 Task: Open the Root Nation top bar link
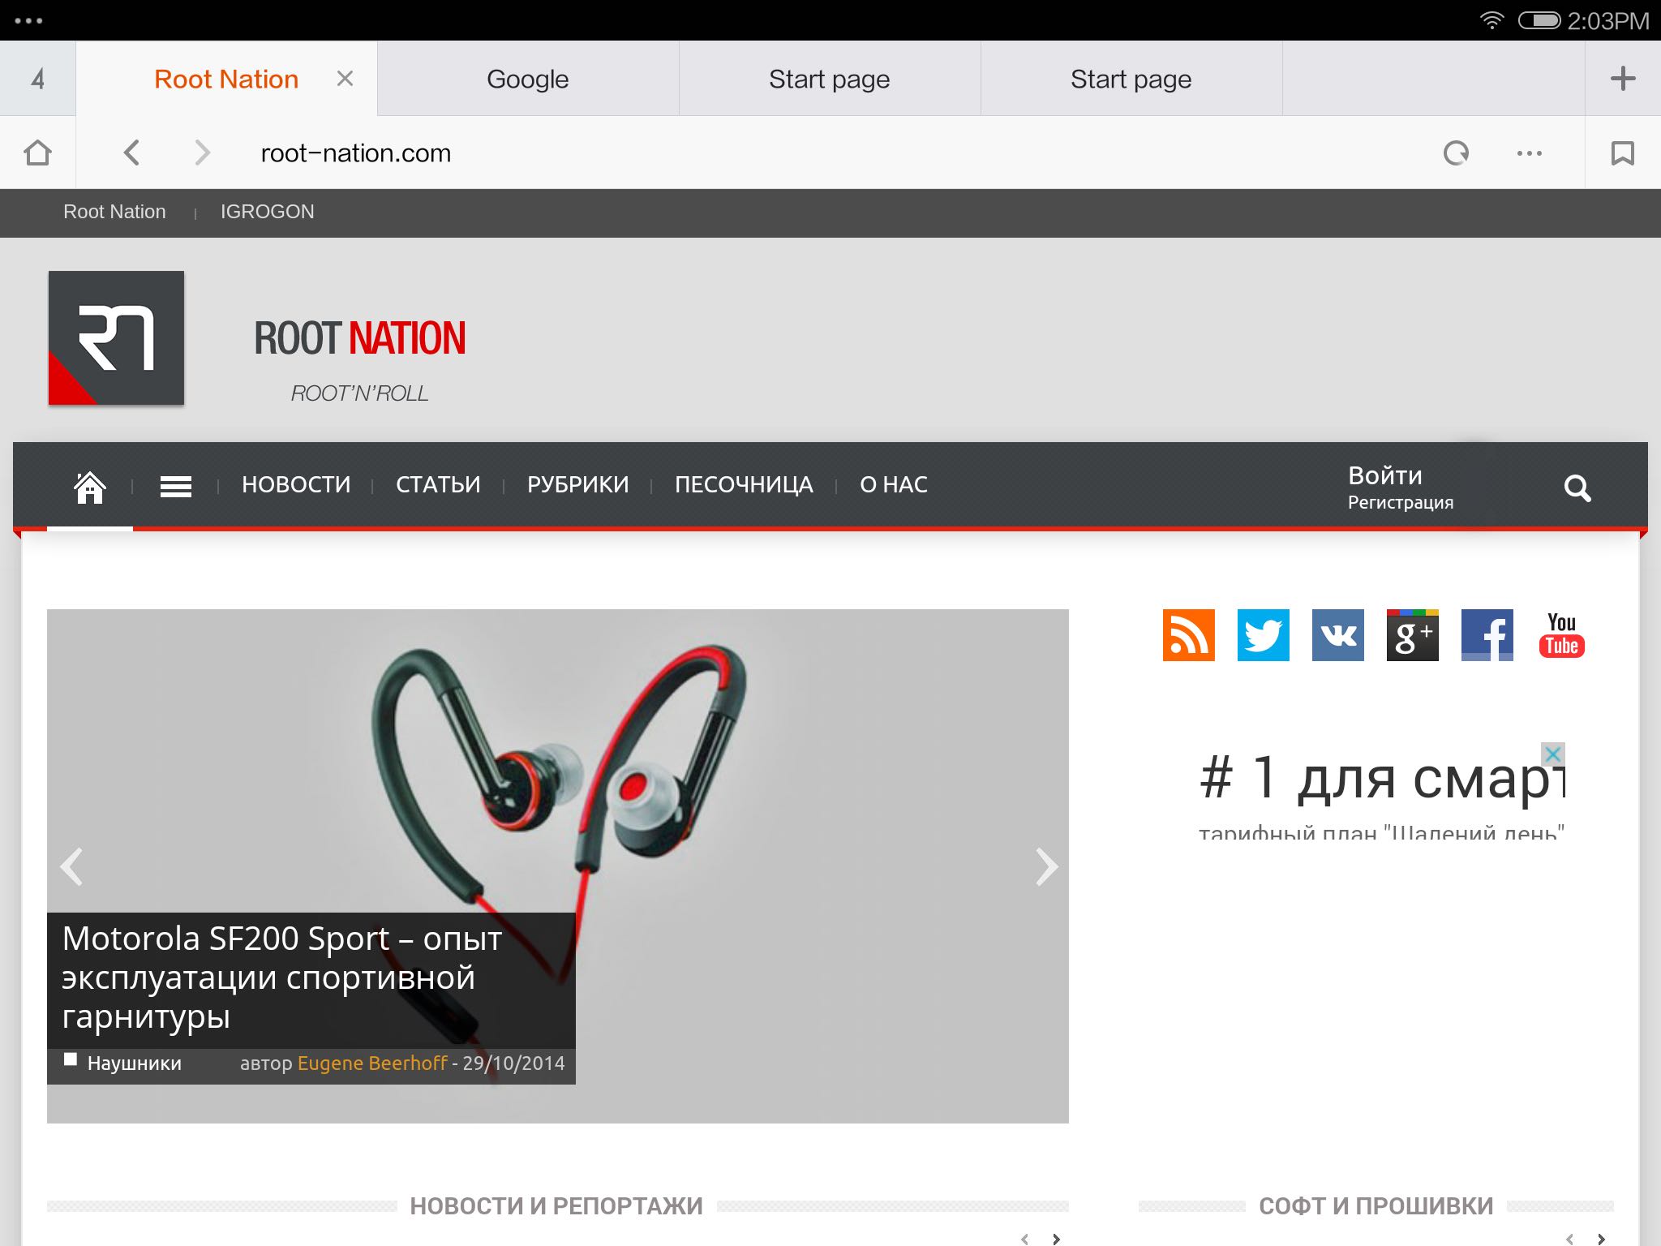(114, 212)
